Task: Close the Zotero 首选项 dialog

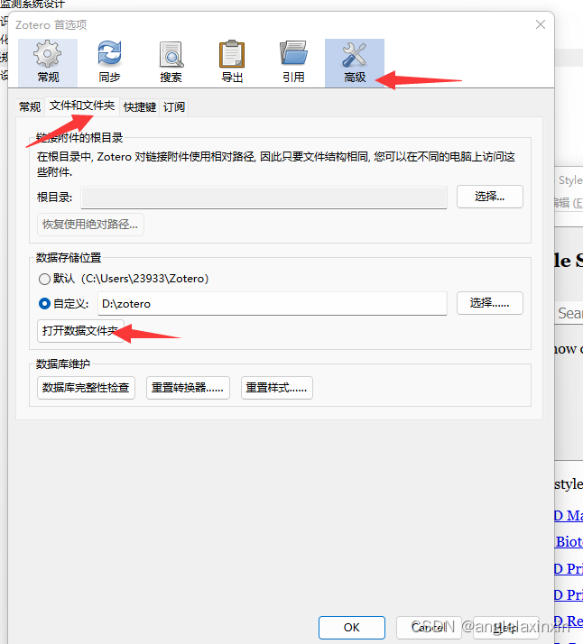Action: tap(541, 24)
